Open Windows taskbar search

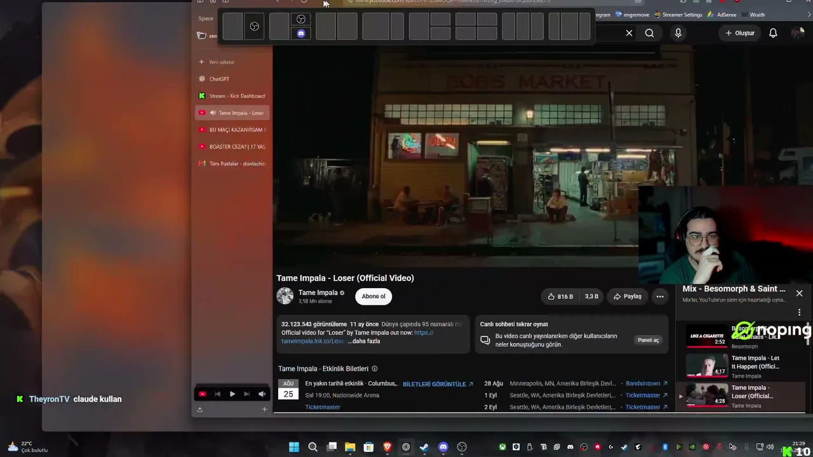(312, 447)
